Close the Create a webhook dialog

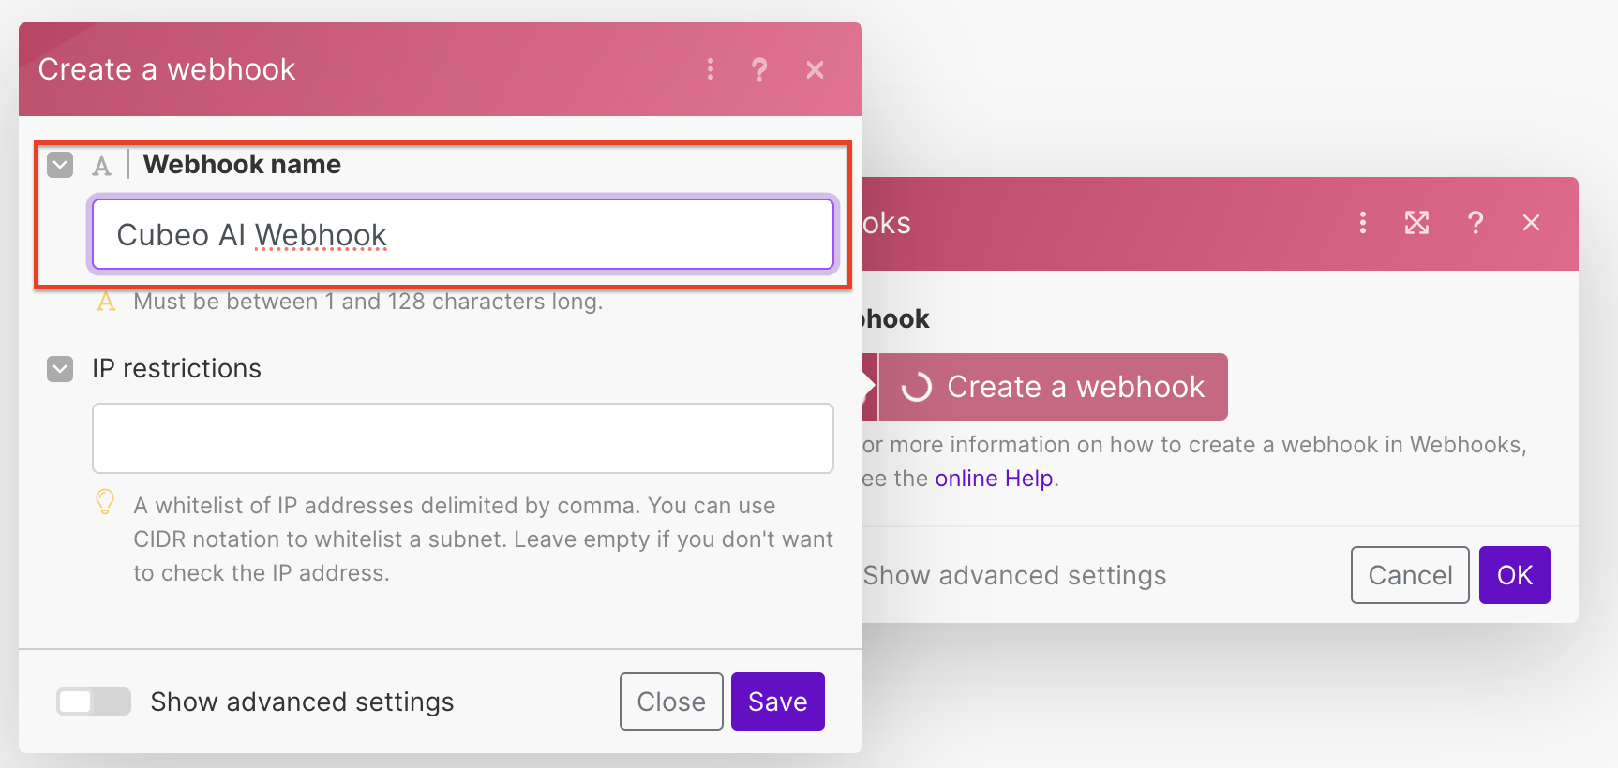(x=816, y=69)
